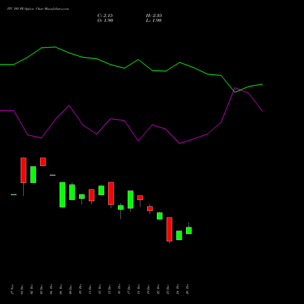Click the 16 Dec date label
Image resolution: width=304 pixels, height=304 pixels.
[x=119, y=289]
